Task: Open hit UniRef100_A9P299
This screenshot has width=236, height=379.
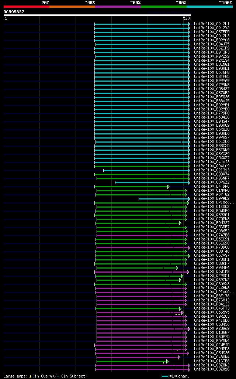Action: [212, 56]
